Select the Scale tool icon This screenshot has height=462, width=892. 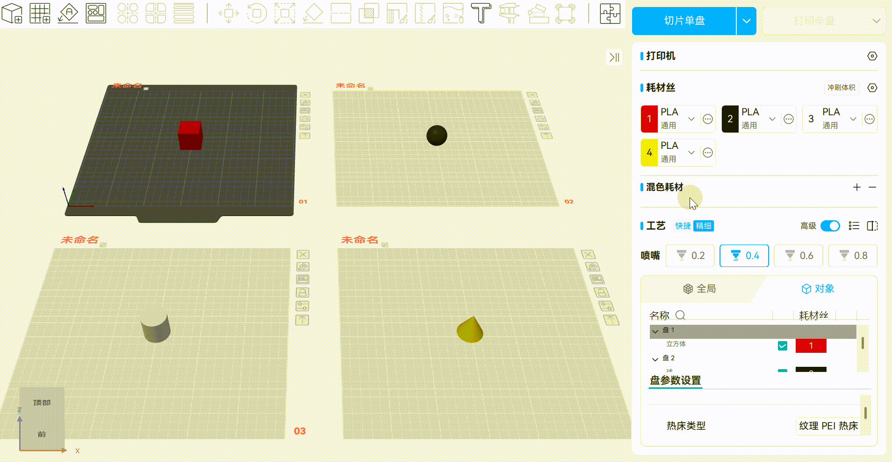[x=285, y=14]
